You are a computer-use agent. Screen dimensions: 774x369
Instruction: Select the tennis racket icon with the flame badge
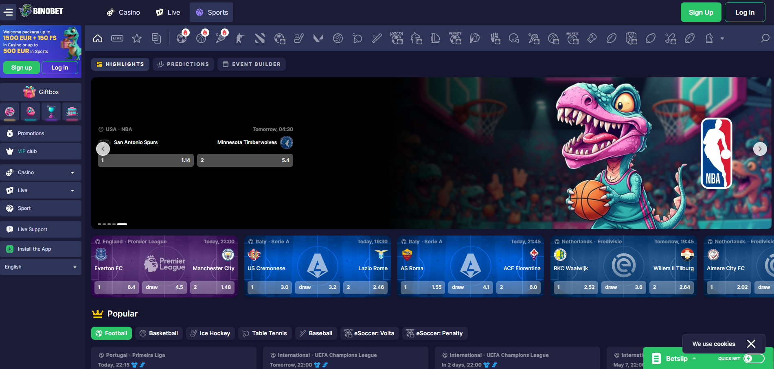tap(221, 37)
